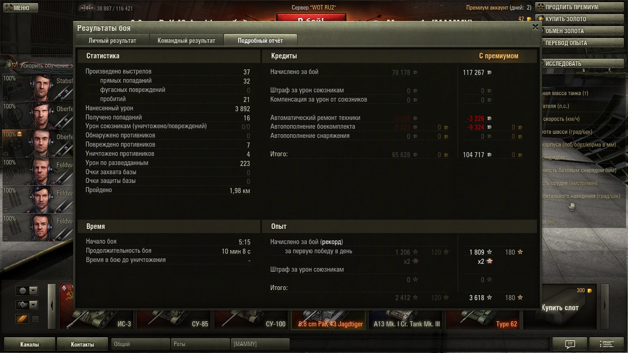Toggle the small checkbox beside premium filter
Viewport: 628px width, 353px height.
[35, 319]
